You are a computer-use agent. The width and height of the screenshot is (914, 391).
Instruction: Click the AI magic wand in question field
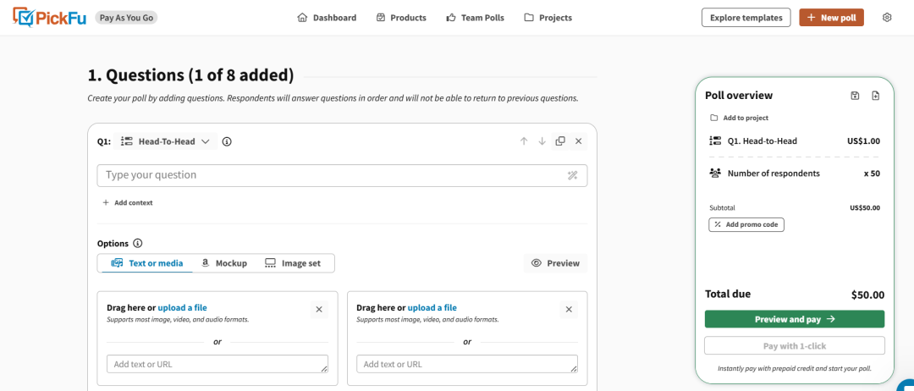pos(573,175)
